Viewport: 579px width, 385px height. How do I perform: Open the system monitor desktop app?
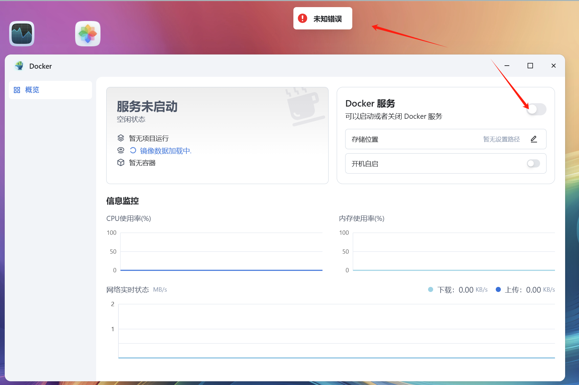pos(22,33)
